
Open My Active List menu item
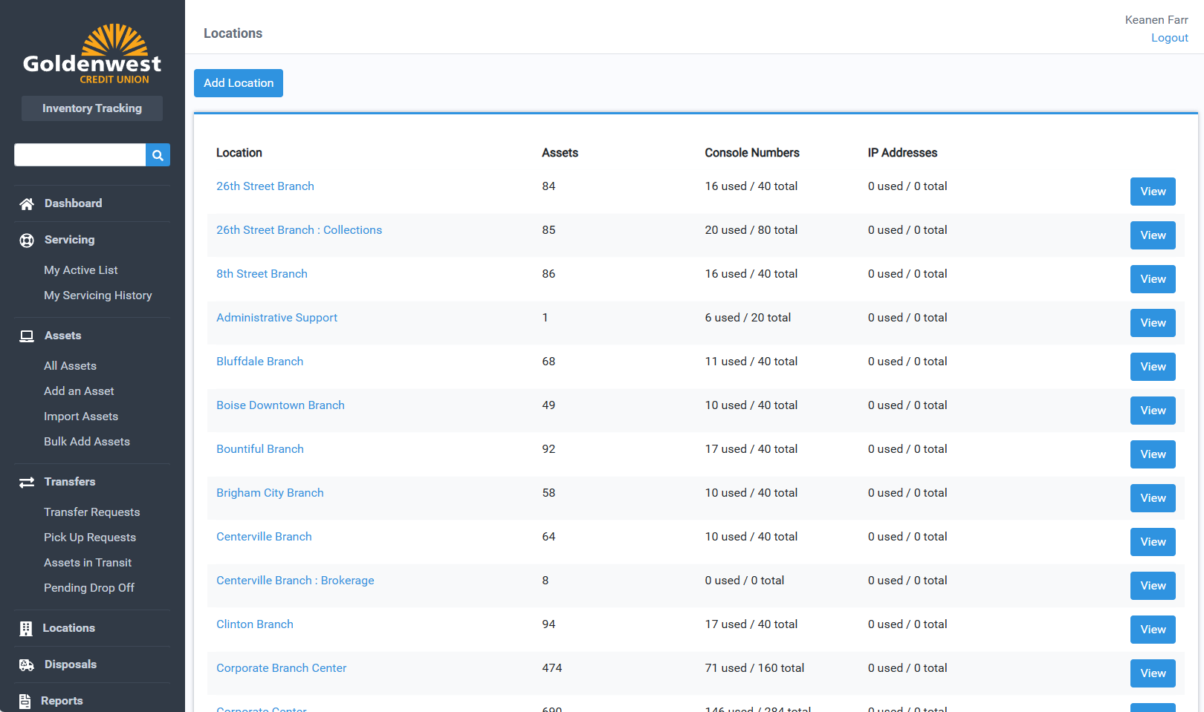[x=80, y=270]
